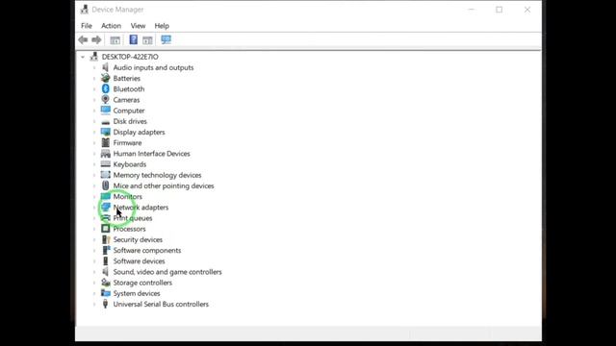
Task: Select the Bluetooth label
Action: pyautogui.click(x=129, y=89)
